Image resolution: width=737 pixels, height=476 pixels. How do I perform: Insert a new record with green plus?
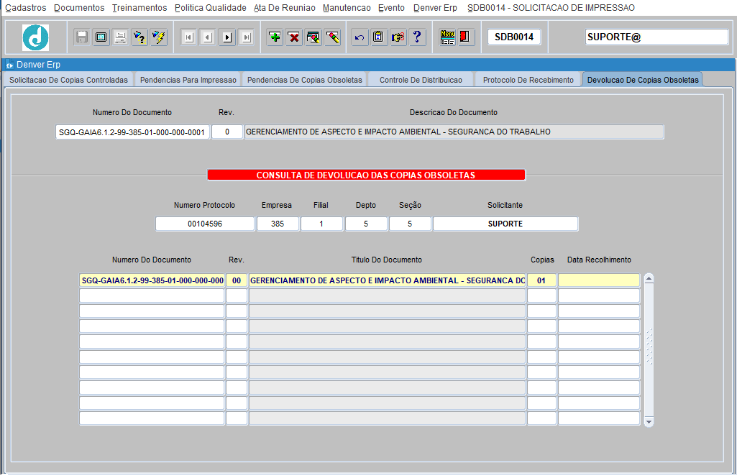pyautogui.click(x=275, y=37)
